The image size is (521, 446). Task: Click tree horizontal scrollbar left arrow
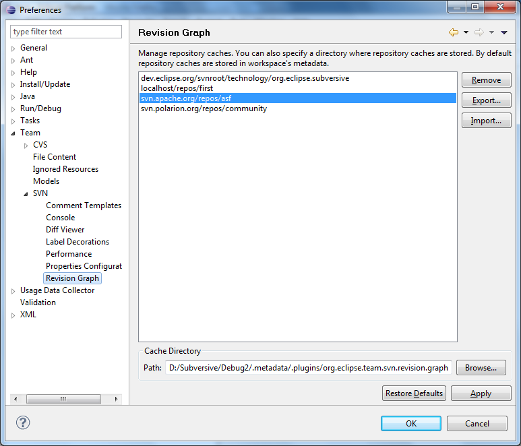16,399
